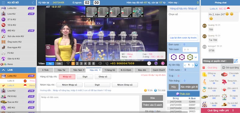
Task: Select video line 2
Action: pyautogui.click(x=77, y=64)
